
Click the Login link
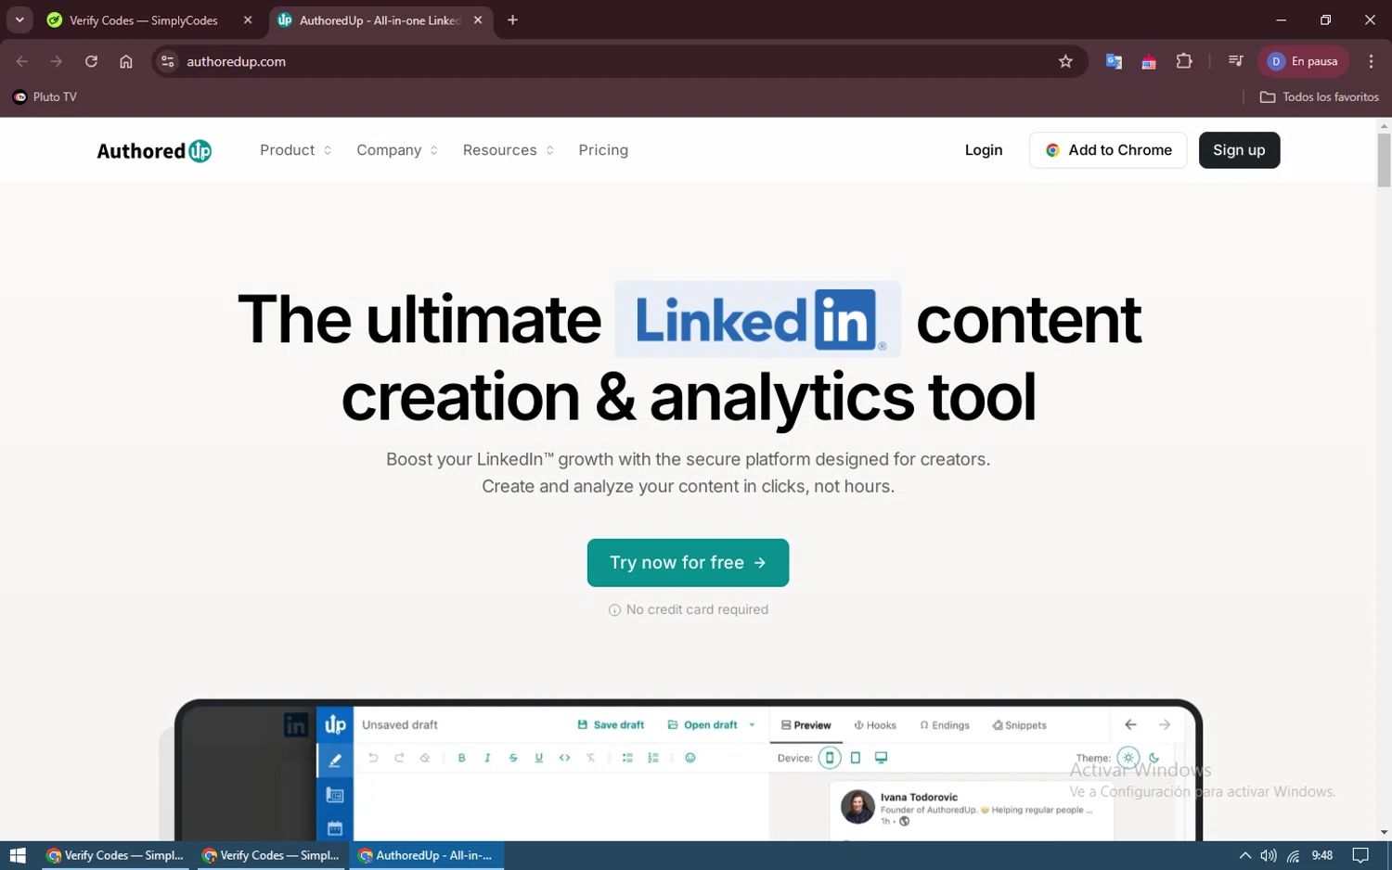point(984,150)
